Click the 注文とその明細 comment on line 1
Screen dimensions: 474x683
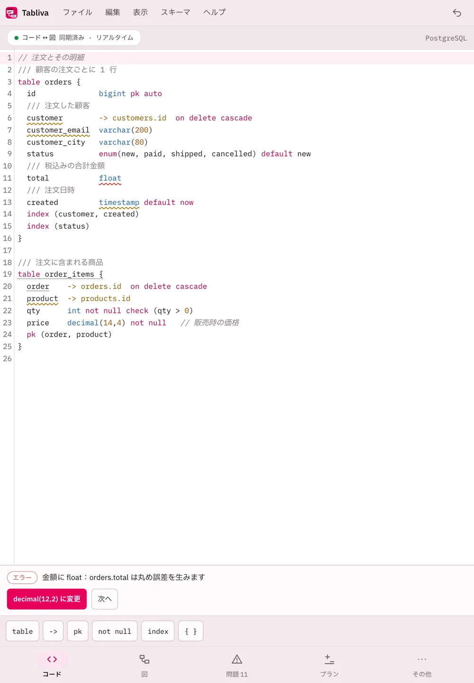[58, 57]
